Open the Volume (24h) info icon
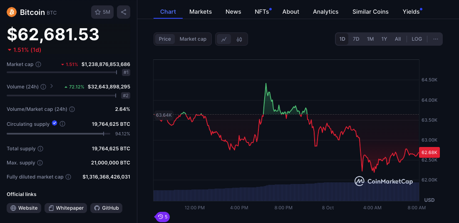 [x=43, y=87]
